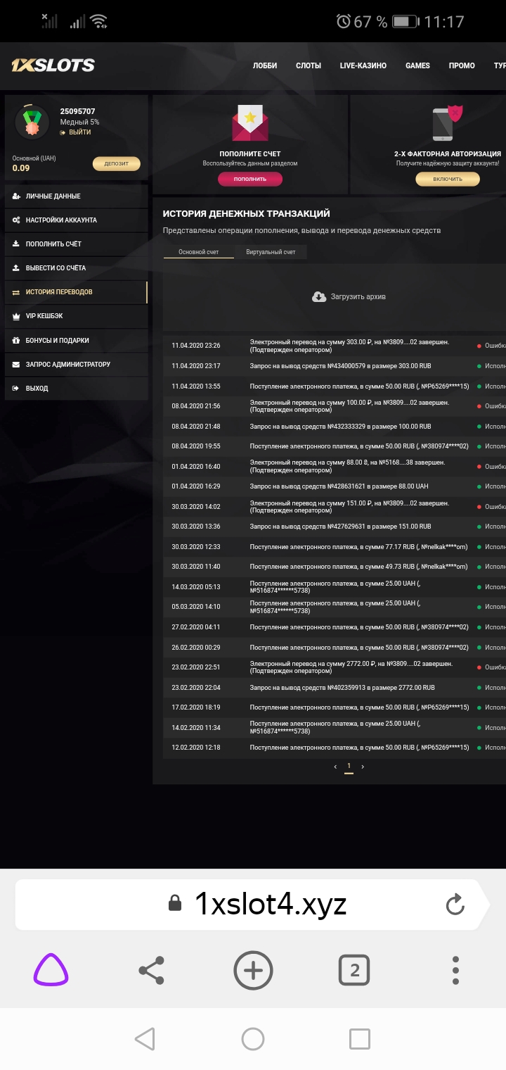Click the 77.17 RUB payment row
Screen dimensions: 506x1070
(335, 547)
